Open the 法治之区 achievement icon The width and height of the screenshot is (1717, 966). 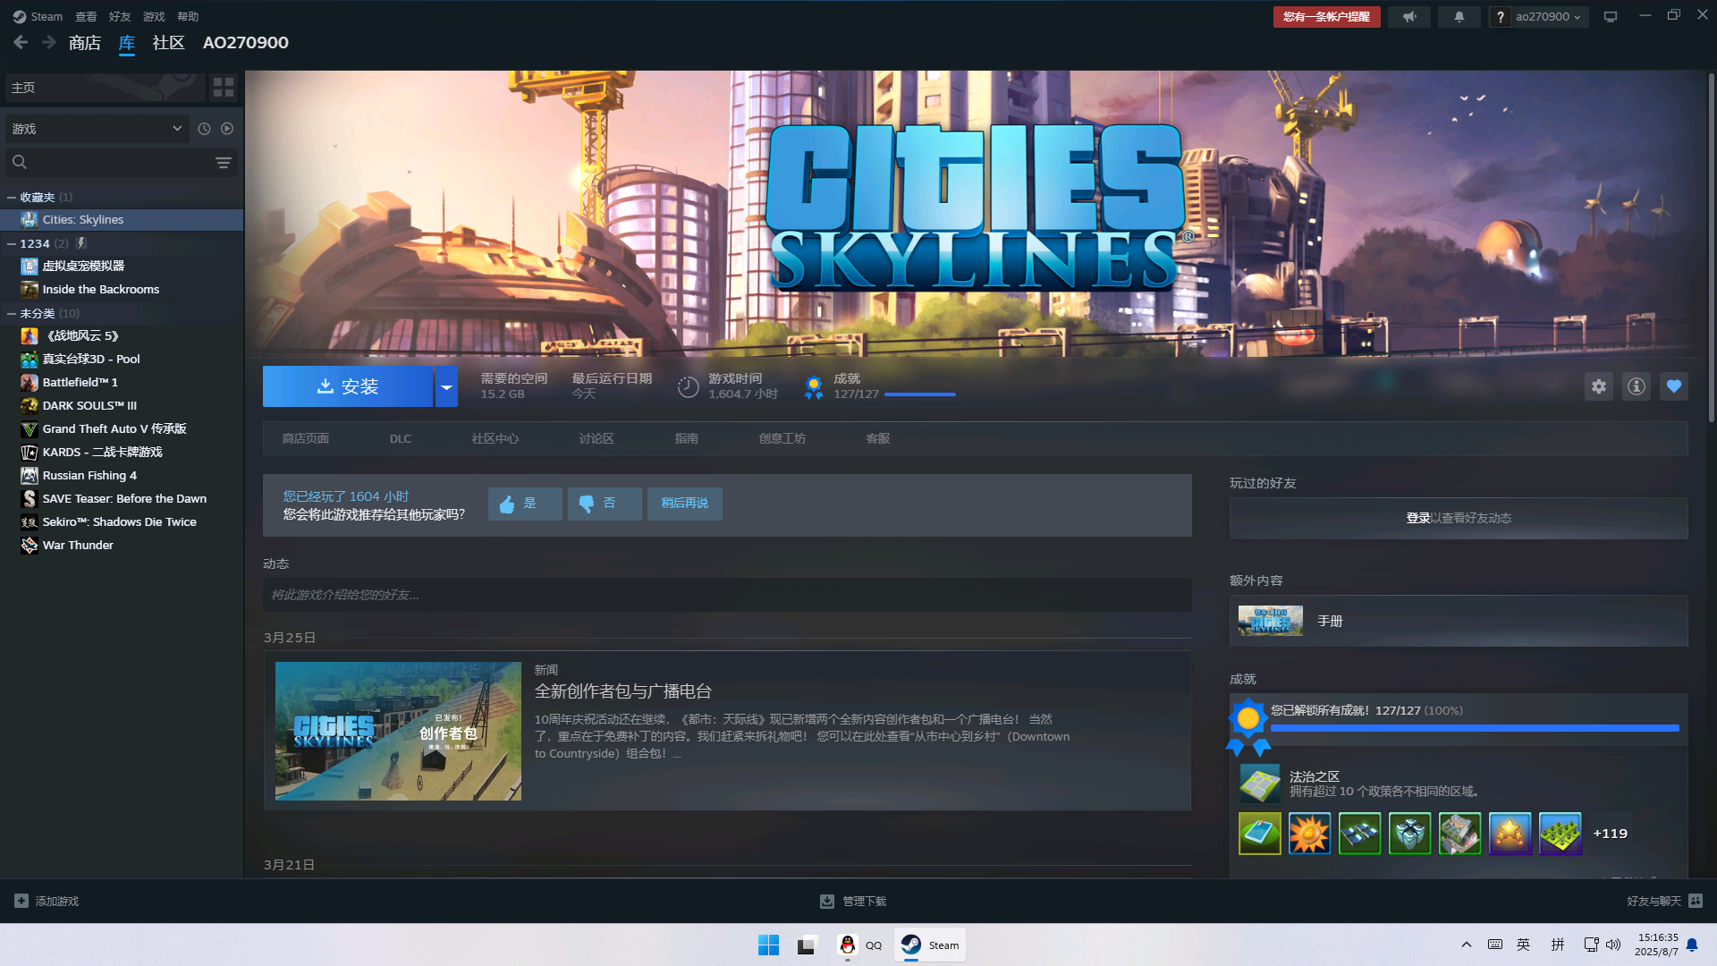coord(1260,784)
